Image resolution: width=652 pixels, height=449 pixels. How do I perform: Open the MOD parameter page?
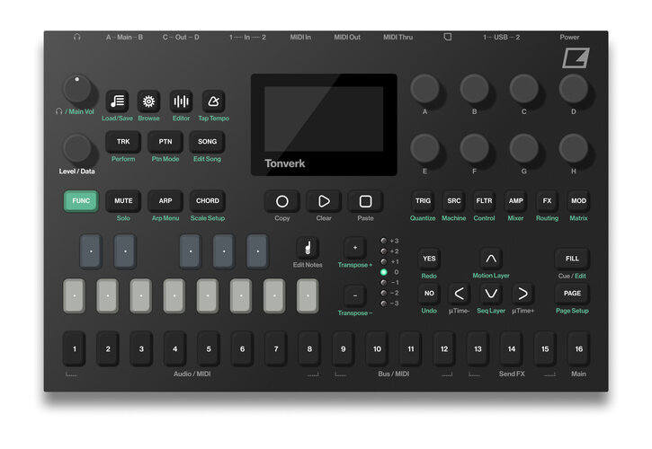pos(578,201)
